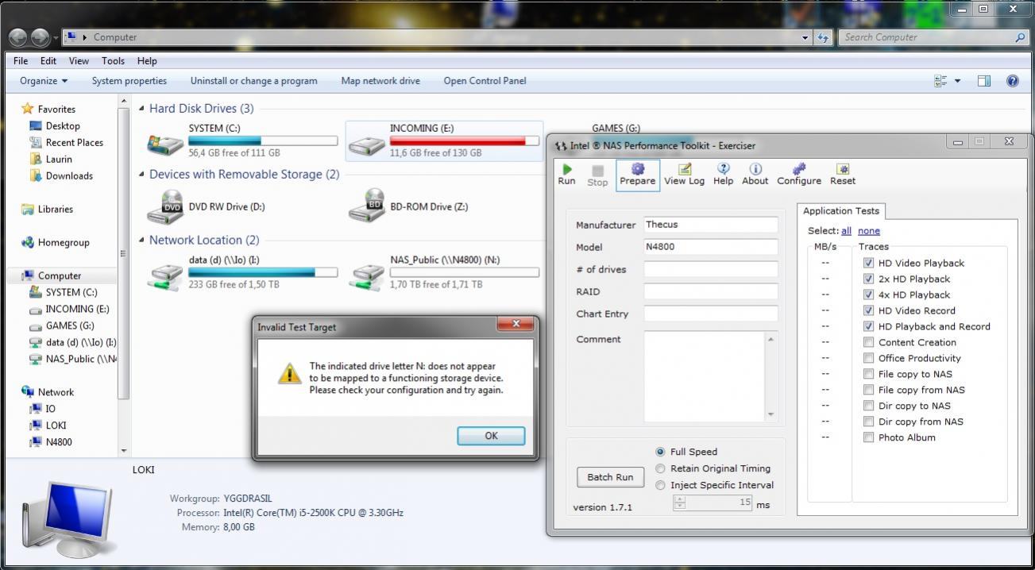Click the search magnifier icon
The height and width of the screenshot is (570, 1035).
1020,37
